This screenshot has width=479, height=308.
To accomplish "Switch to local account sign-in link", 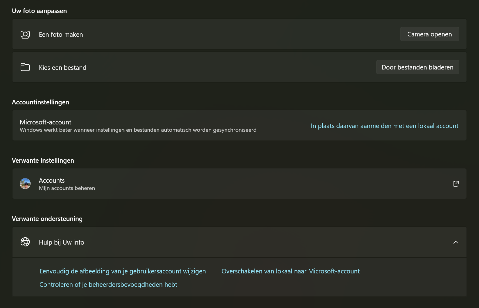I will pos(385,126).
